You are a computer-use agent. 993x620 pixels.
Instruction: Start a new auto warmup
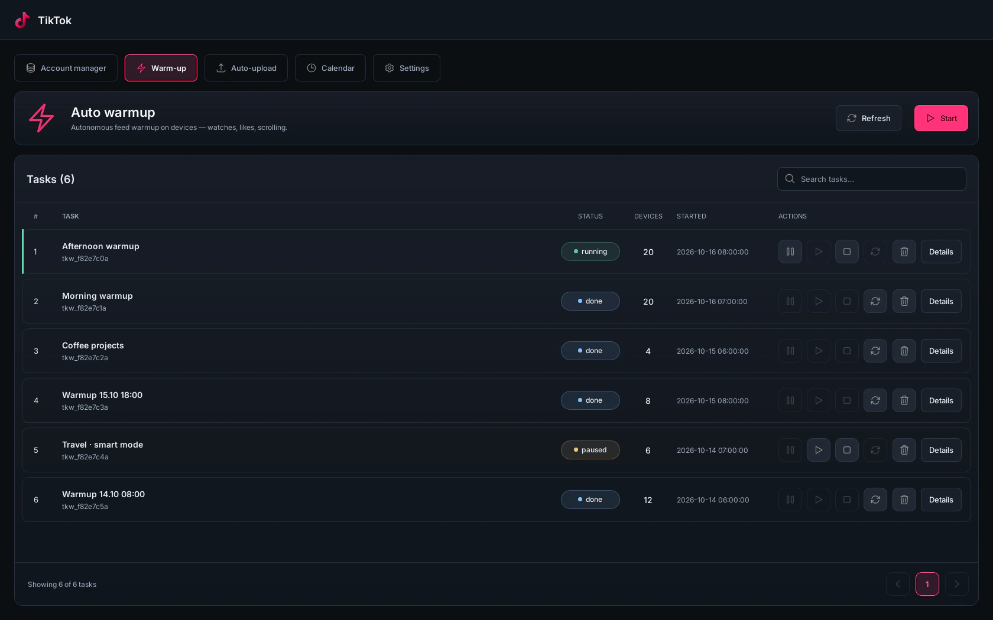[x=941, y=118]
